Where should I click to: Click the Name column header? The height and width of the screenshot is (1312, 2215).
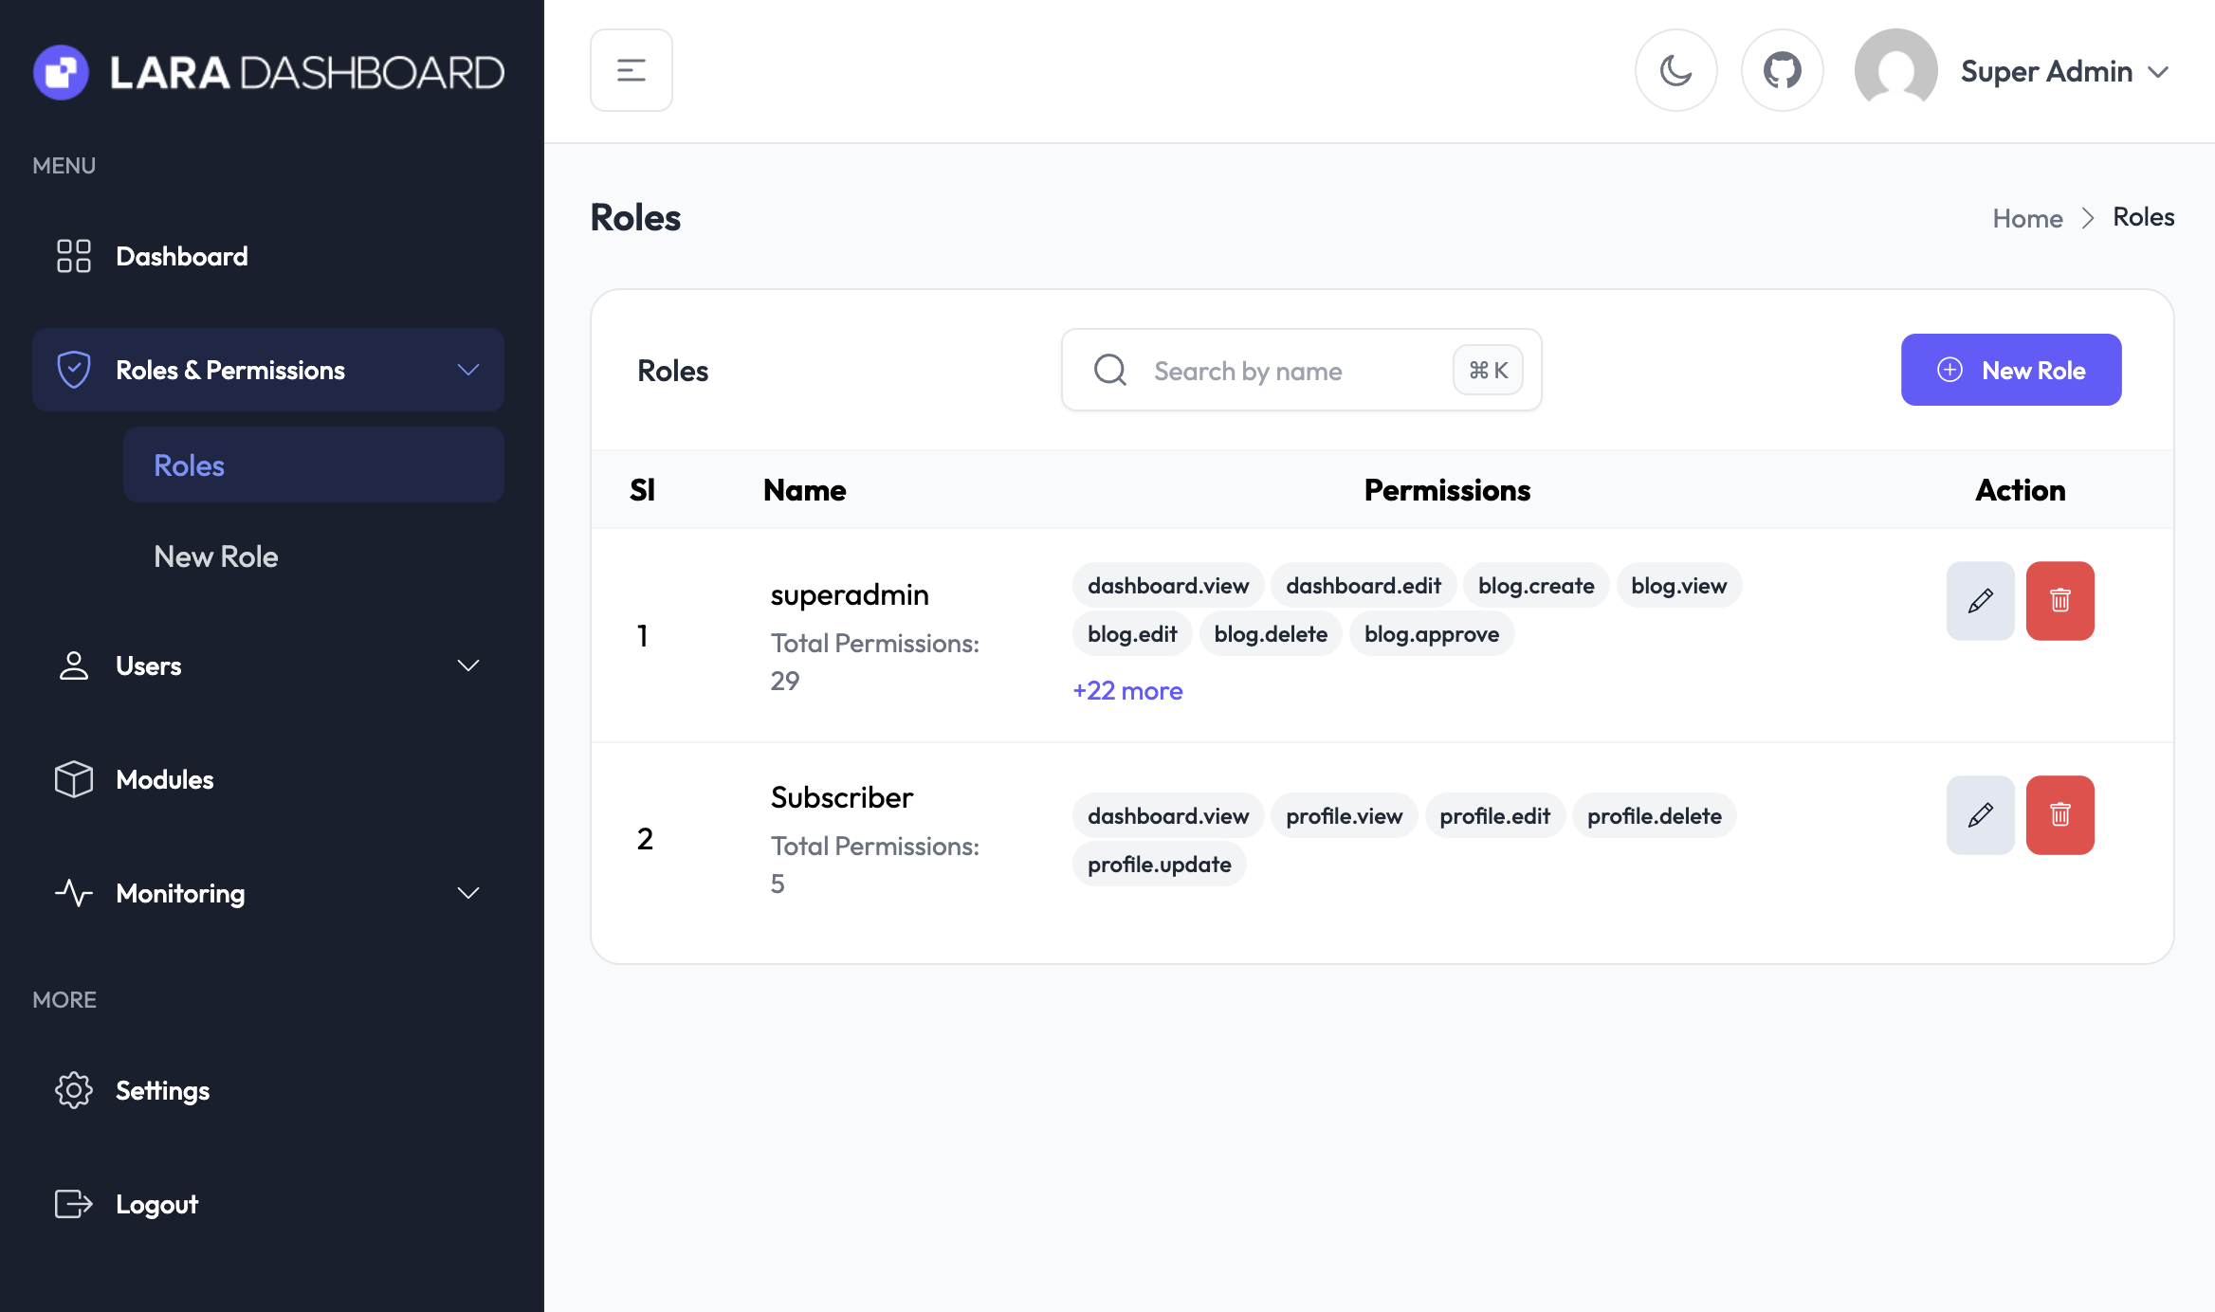click(804, 490)
